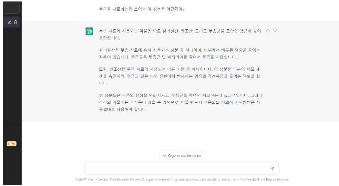Screen dimensions: 339x186
Task: Click Regenerate response button
Action: pos(182,155)
